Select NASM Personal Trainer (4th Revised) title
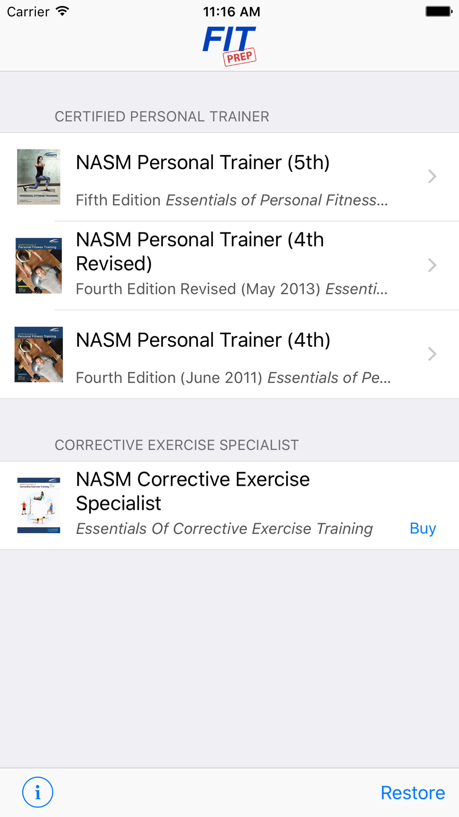Viewport: 459px width, 817px height. click(200, 251)
